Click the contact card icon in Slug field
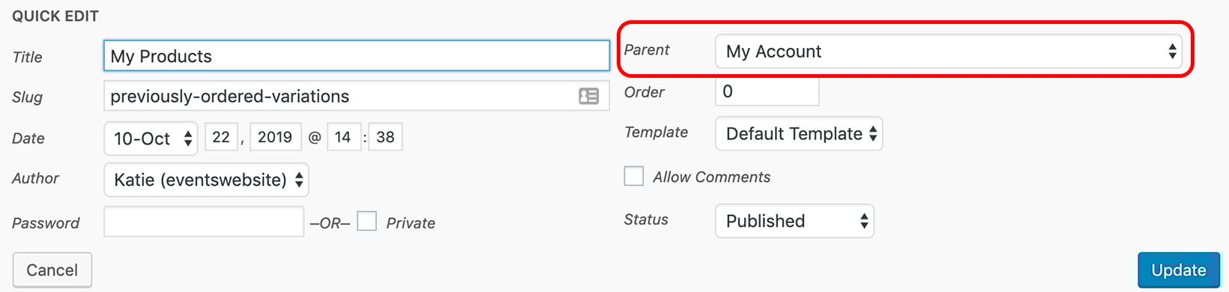 (x=589, y=97)
